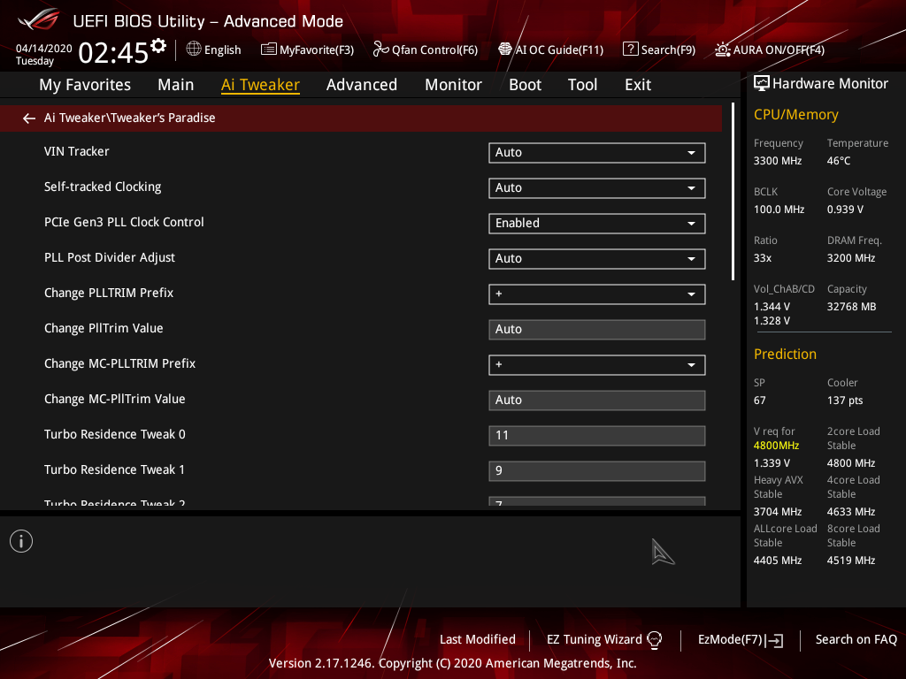Click the 04/14/2020 date text
The height and width of the screenshot is (679, 906).
(x=44, y=49)
